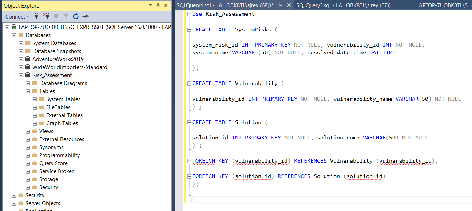Click the Risk_Assessment database icon
472x211 pixels.
click(28, 75)
